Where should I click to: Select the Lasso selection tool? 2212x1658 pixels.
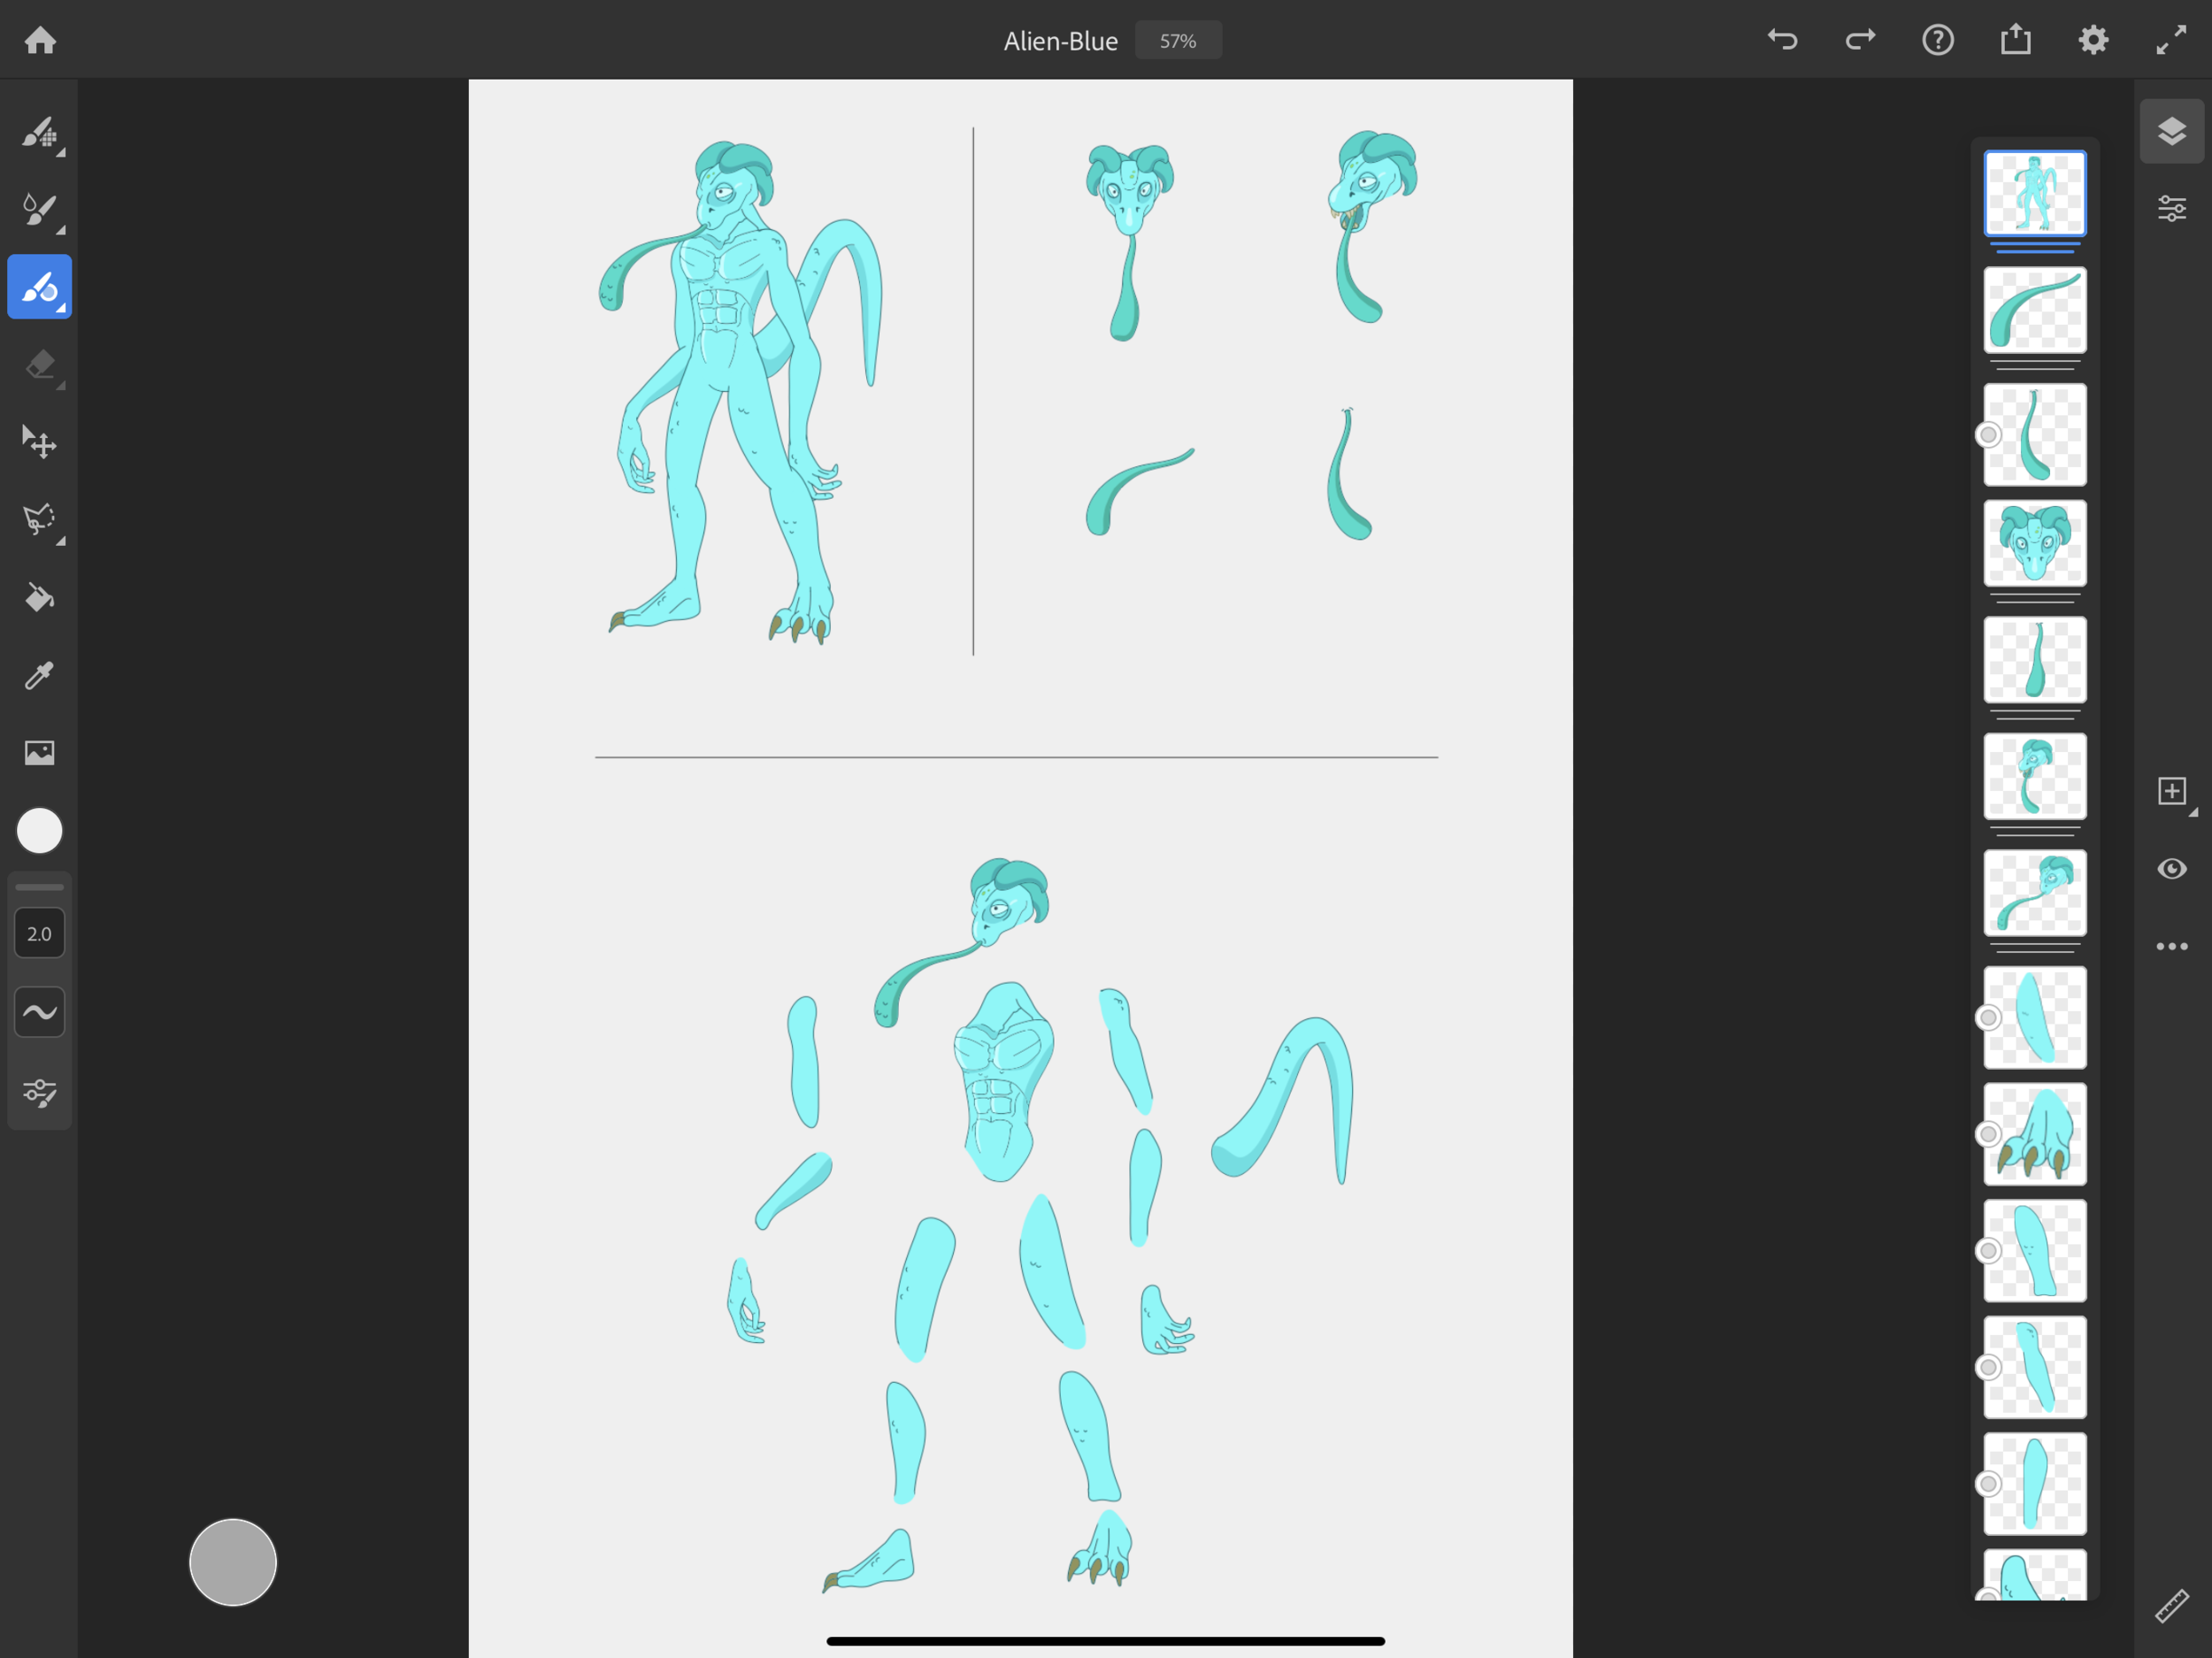[x=39, y=519]
